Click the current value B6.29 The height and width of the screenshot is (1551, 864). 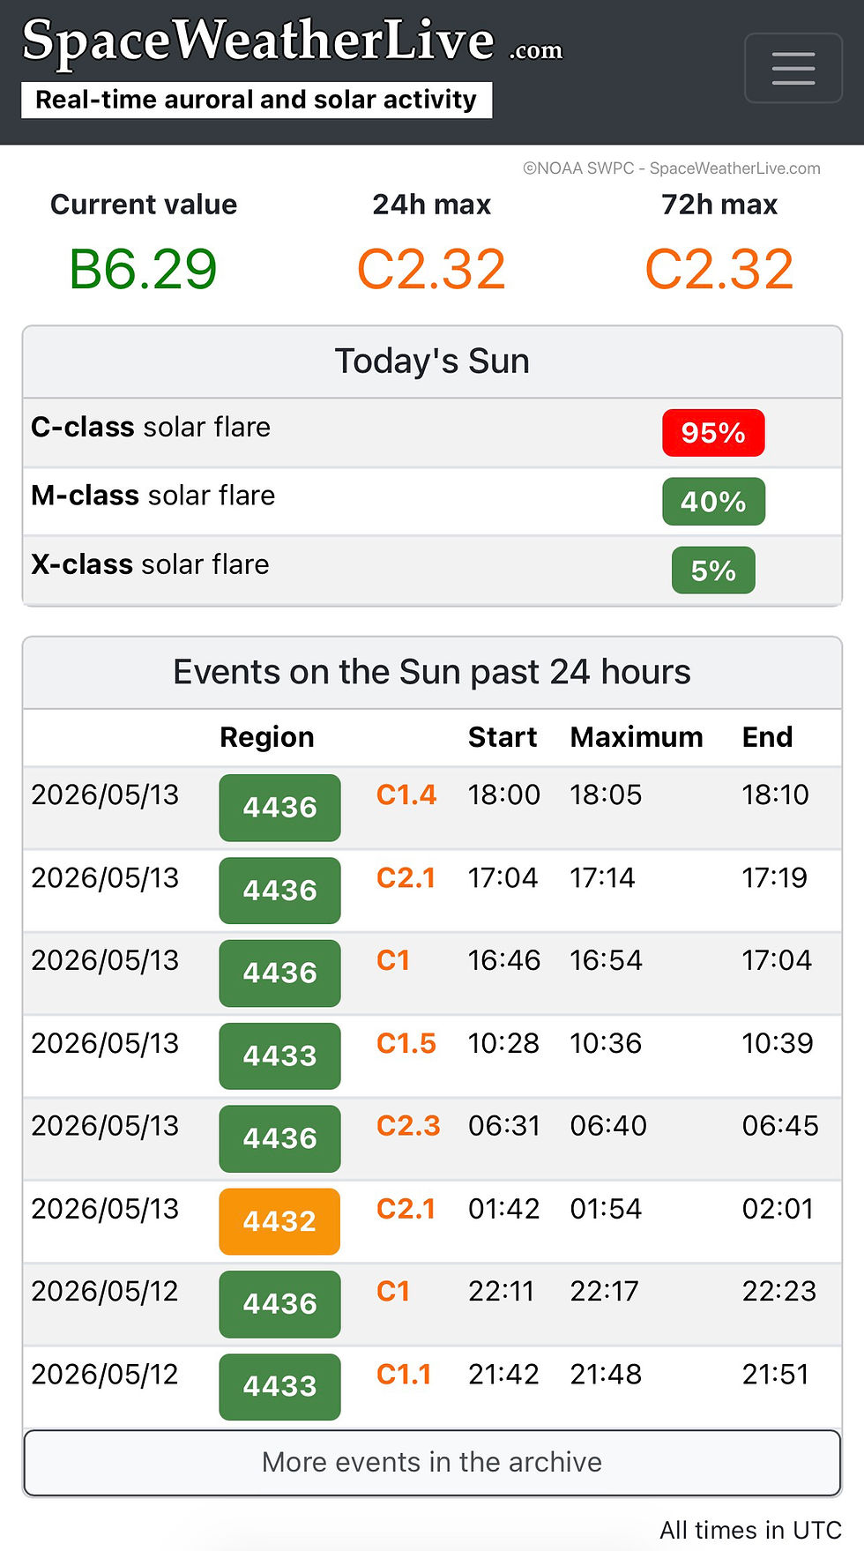pos(143,269)
